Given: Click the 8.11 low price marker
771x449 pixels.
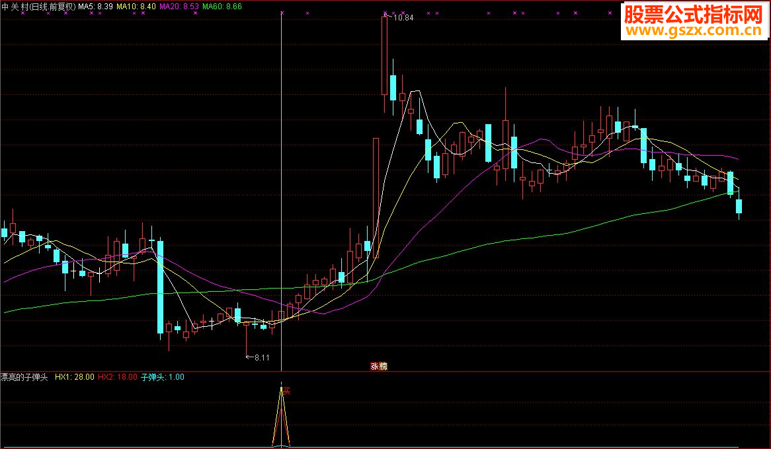Looking at the screenshot, I should (x=262, y=358).
